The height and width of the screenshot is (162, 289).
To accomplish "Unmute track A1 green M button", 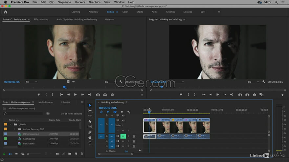I will pos(123,136).
